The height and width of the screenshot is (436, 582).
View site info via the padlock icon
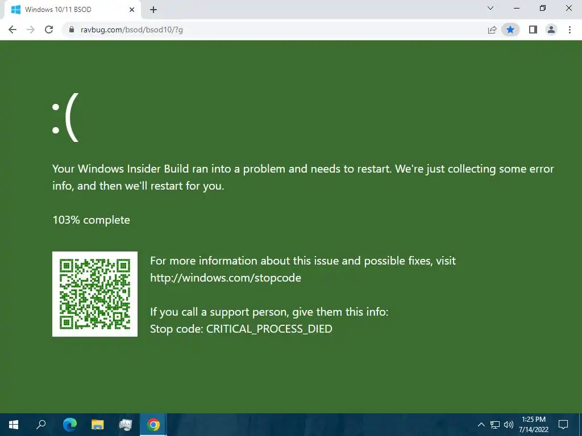(72, 30)
